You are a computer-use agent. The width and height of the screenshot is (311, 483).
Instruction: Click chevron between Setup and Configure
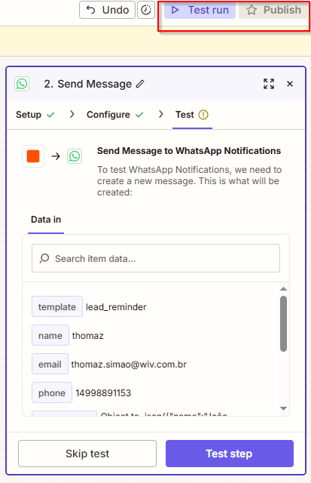coord(72,115)
